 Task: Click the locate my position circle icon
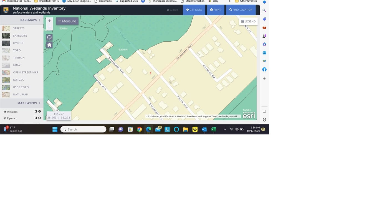[49, 37]
